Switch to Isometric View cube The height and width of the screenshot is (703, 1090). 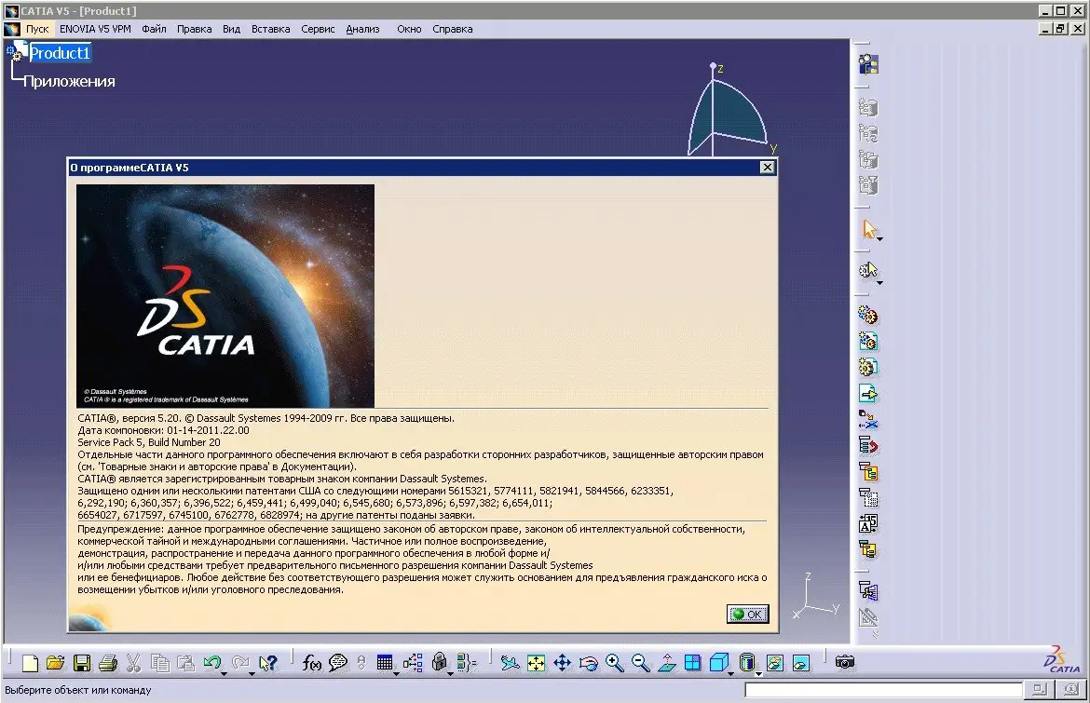click(x=719, y=663)
